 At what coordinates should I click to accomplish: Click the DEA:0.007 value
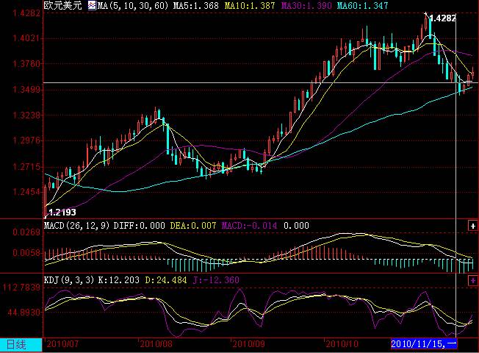coord(193,226)
